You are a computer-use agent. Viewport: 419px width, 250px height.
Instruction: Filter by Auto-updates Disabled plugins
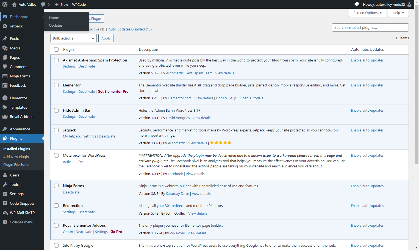coord(130,29)
